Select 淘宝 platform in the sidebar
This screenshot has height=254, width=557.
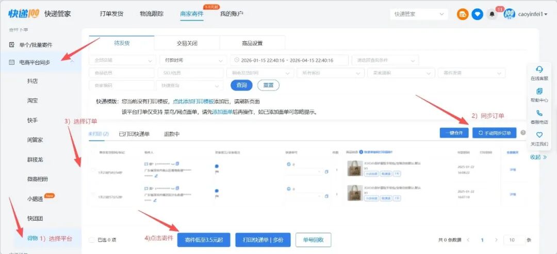(x=32, y=101)
